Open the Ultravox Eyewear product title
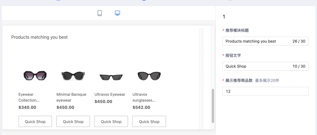317x135 pixels. click(x=110, y=94)
